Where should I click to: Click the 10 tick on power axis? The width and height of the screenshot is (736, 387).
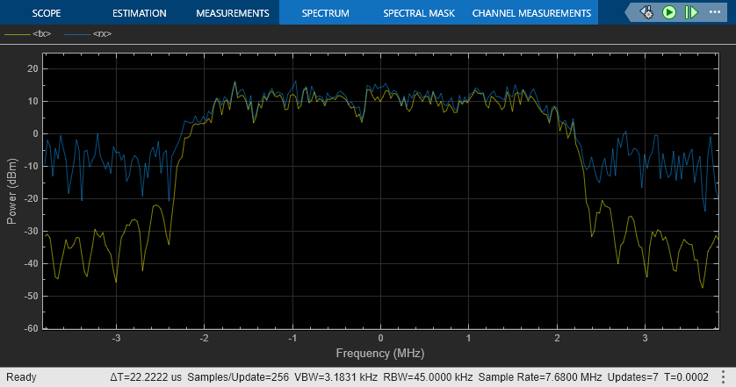(x=32, y=101)
